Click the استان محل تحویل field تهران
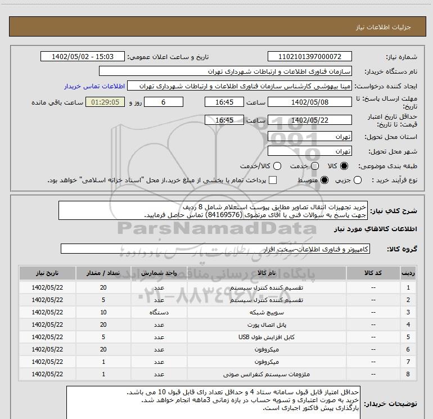433x419 pixels. pos(309,137)
